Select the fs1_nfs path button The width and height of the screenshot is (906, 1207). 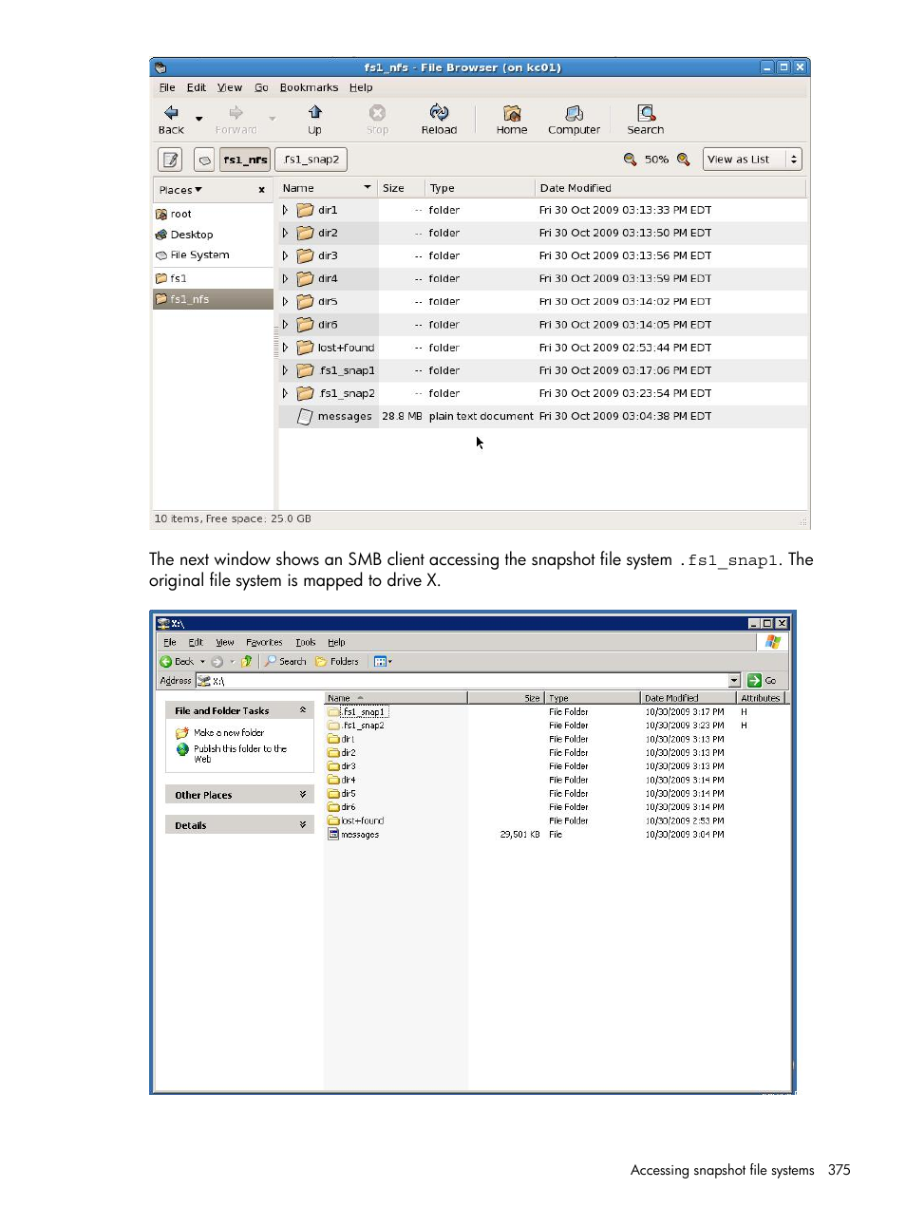pos(245,160)
